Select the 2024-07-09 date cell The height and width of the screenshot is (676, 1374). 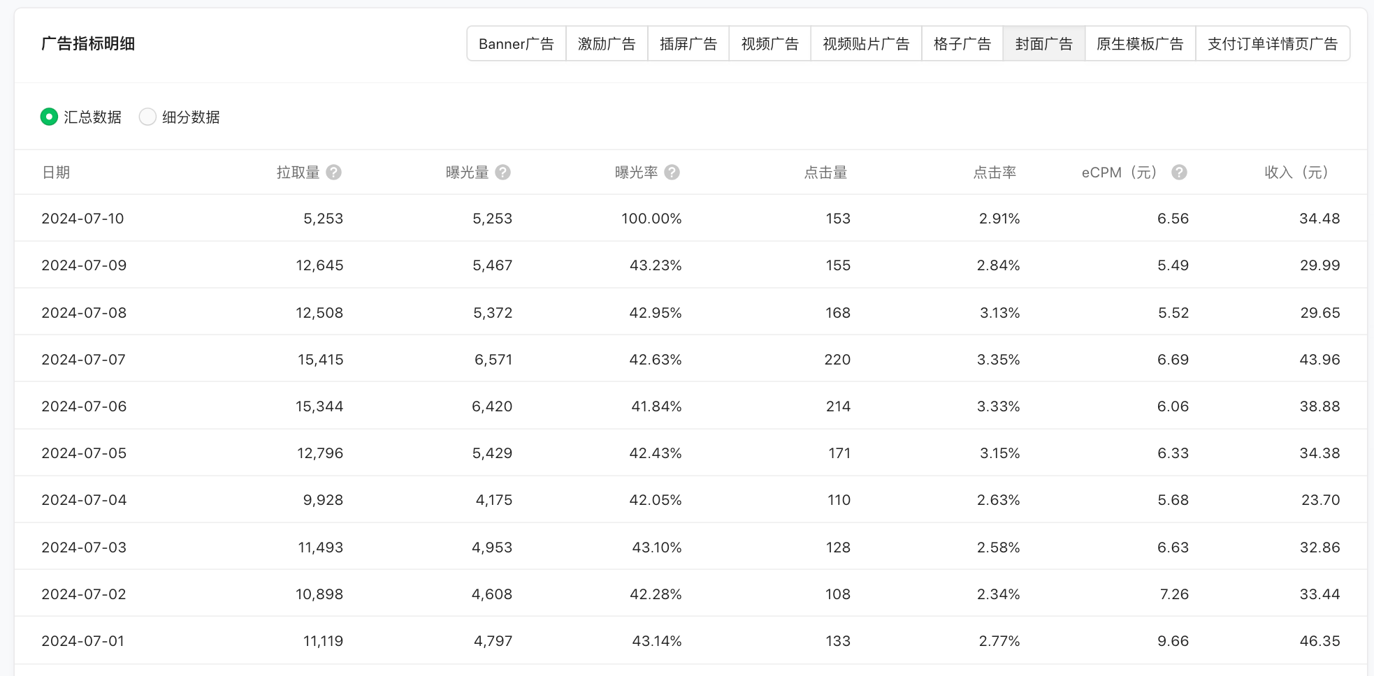84,265
